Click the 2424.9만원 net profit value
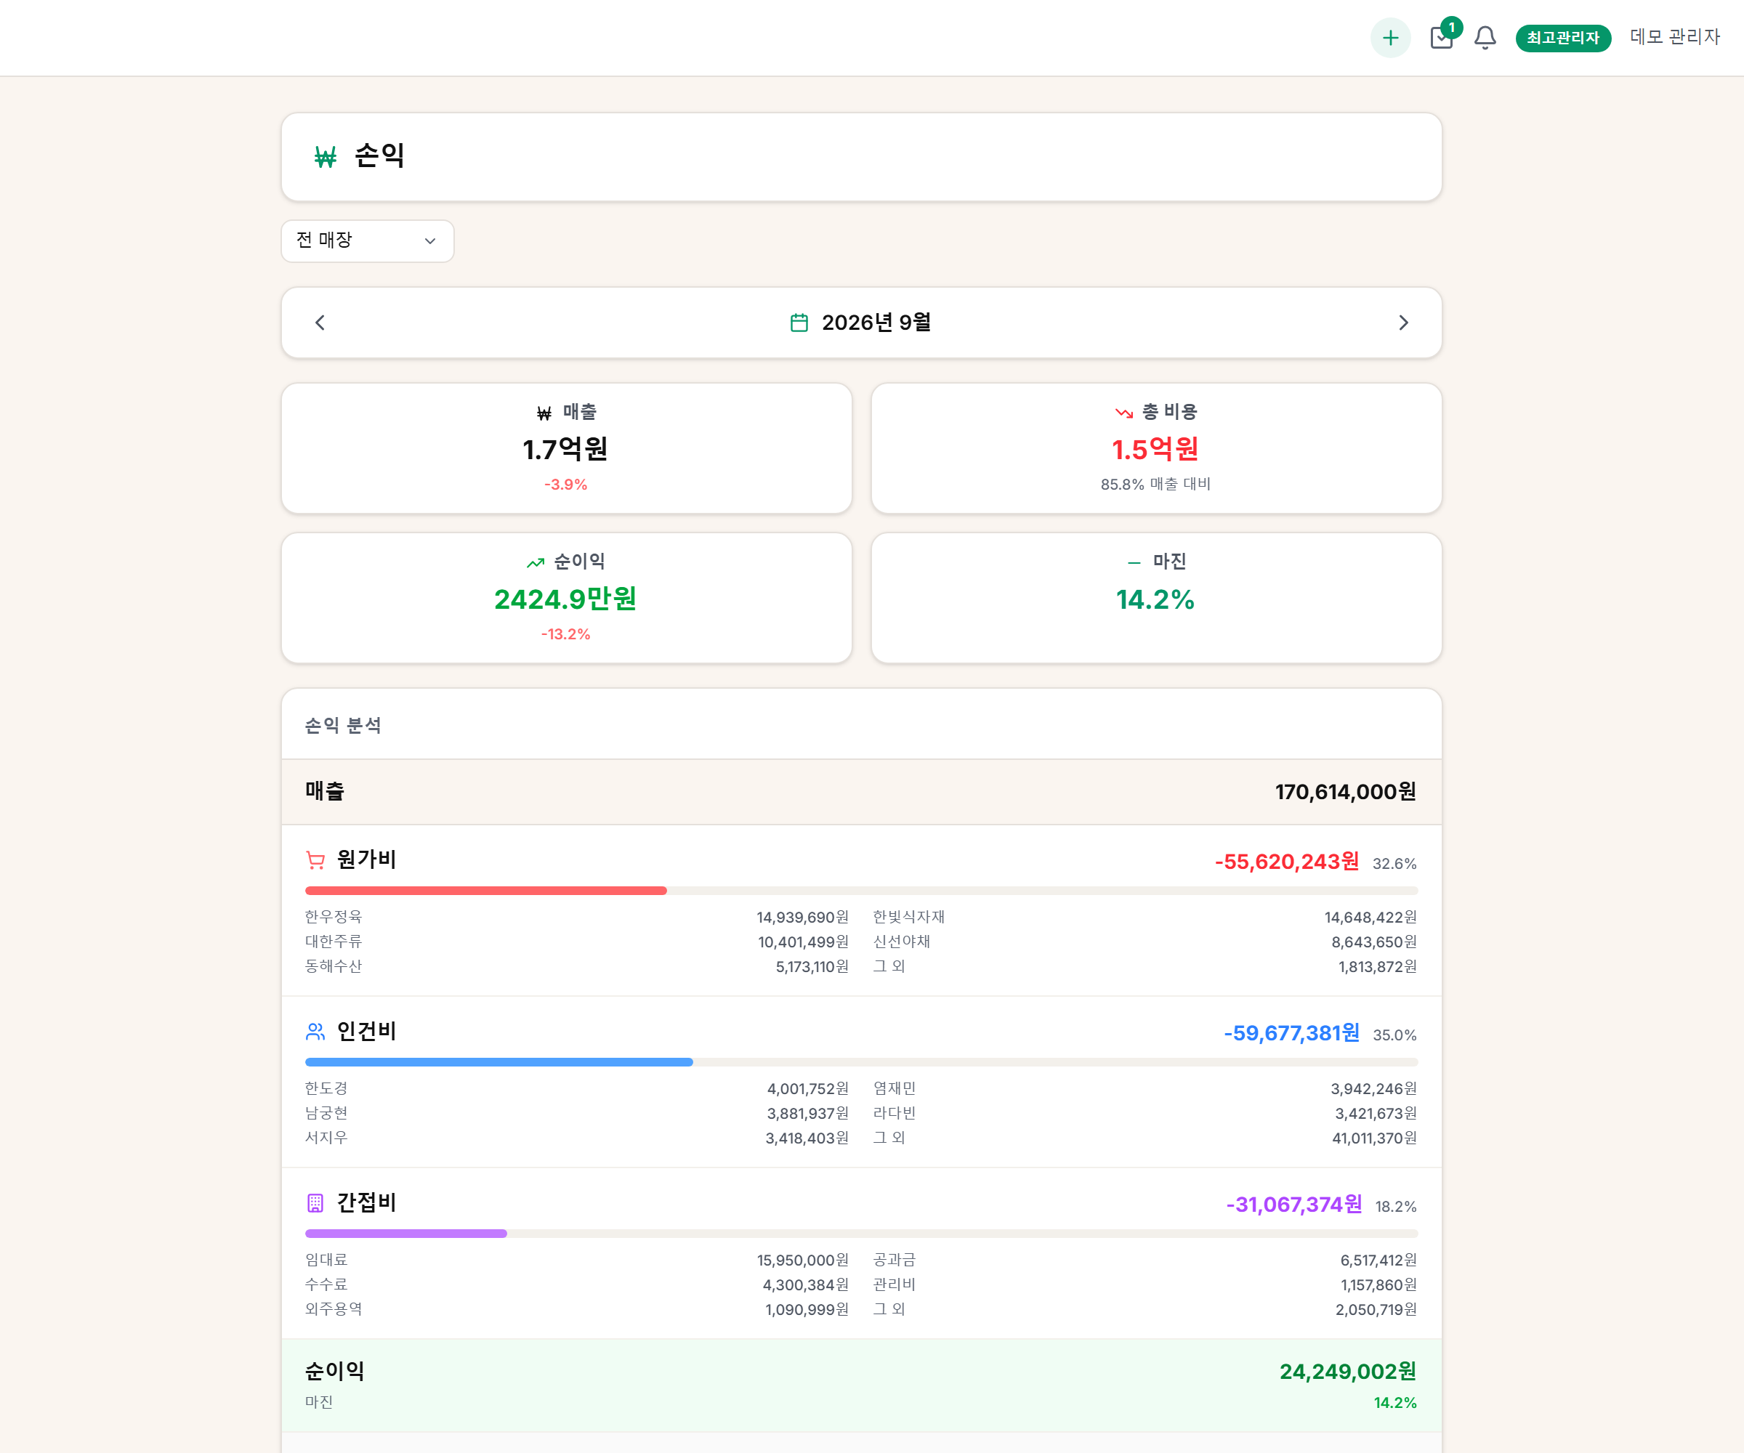The height and width of the screenshot is (1453, 1744). tap(565, 599)
